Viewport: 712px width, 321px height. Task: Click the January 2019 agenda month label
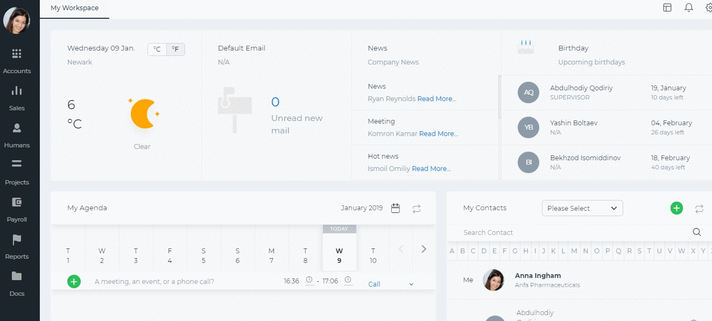click(362, 208)
